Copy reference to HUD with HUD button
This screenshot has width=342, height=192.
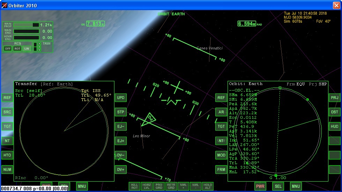[334, 126]
